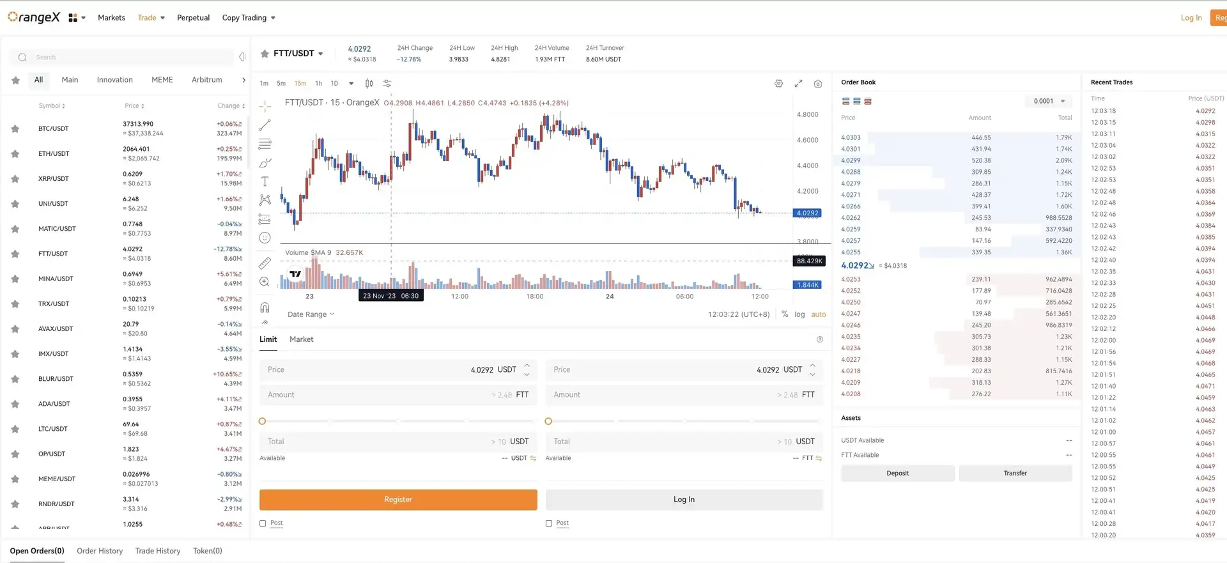Expand chart to fullscreen
This screenshot has height=563, width=1227.
click(798, 84)
